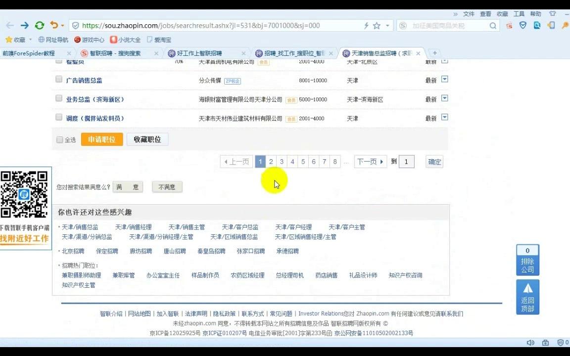The image size is (570, 356).
Task: Click the star 收藏 bookmark icon
Action: point(9,40)
